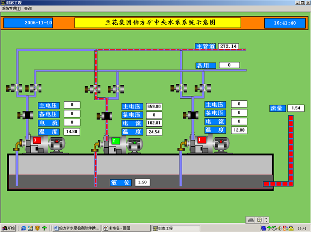Click the green arrow quick launch icon

click(44, 228)
